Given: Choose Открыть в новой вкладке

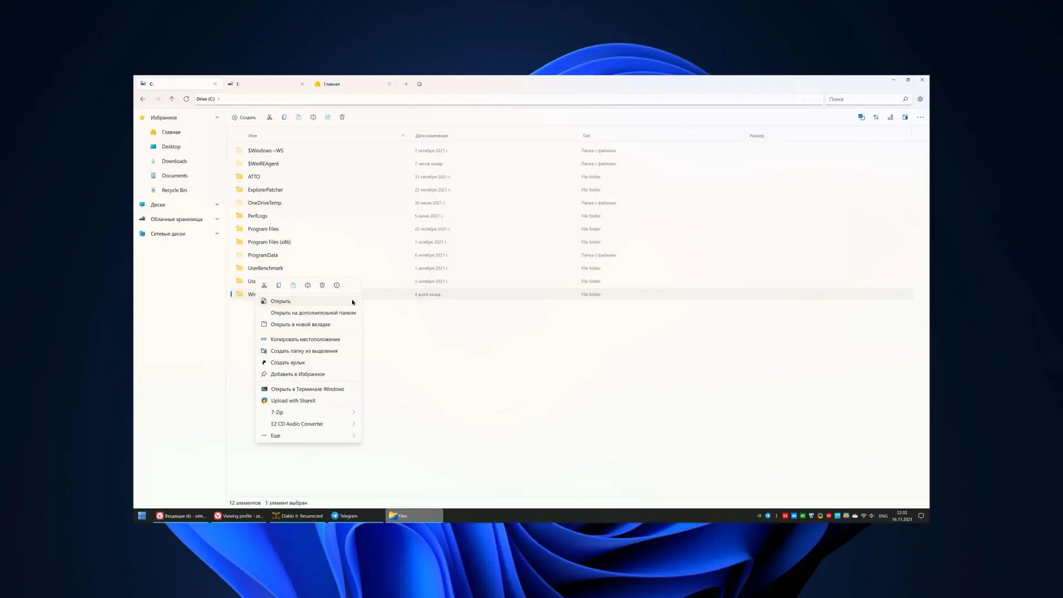Looking at the screenshot, I should coord(308,324).
